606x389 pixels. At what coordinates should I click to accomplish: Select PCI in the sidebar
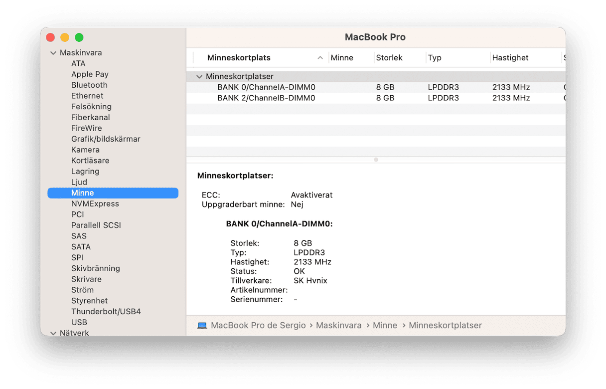(78, 214)
